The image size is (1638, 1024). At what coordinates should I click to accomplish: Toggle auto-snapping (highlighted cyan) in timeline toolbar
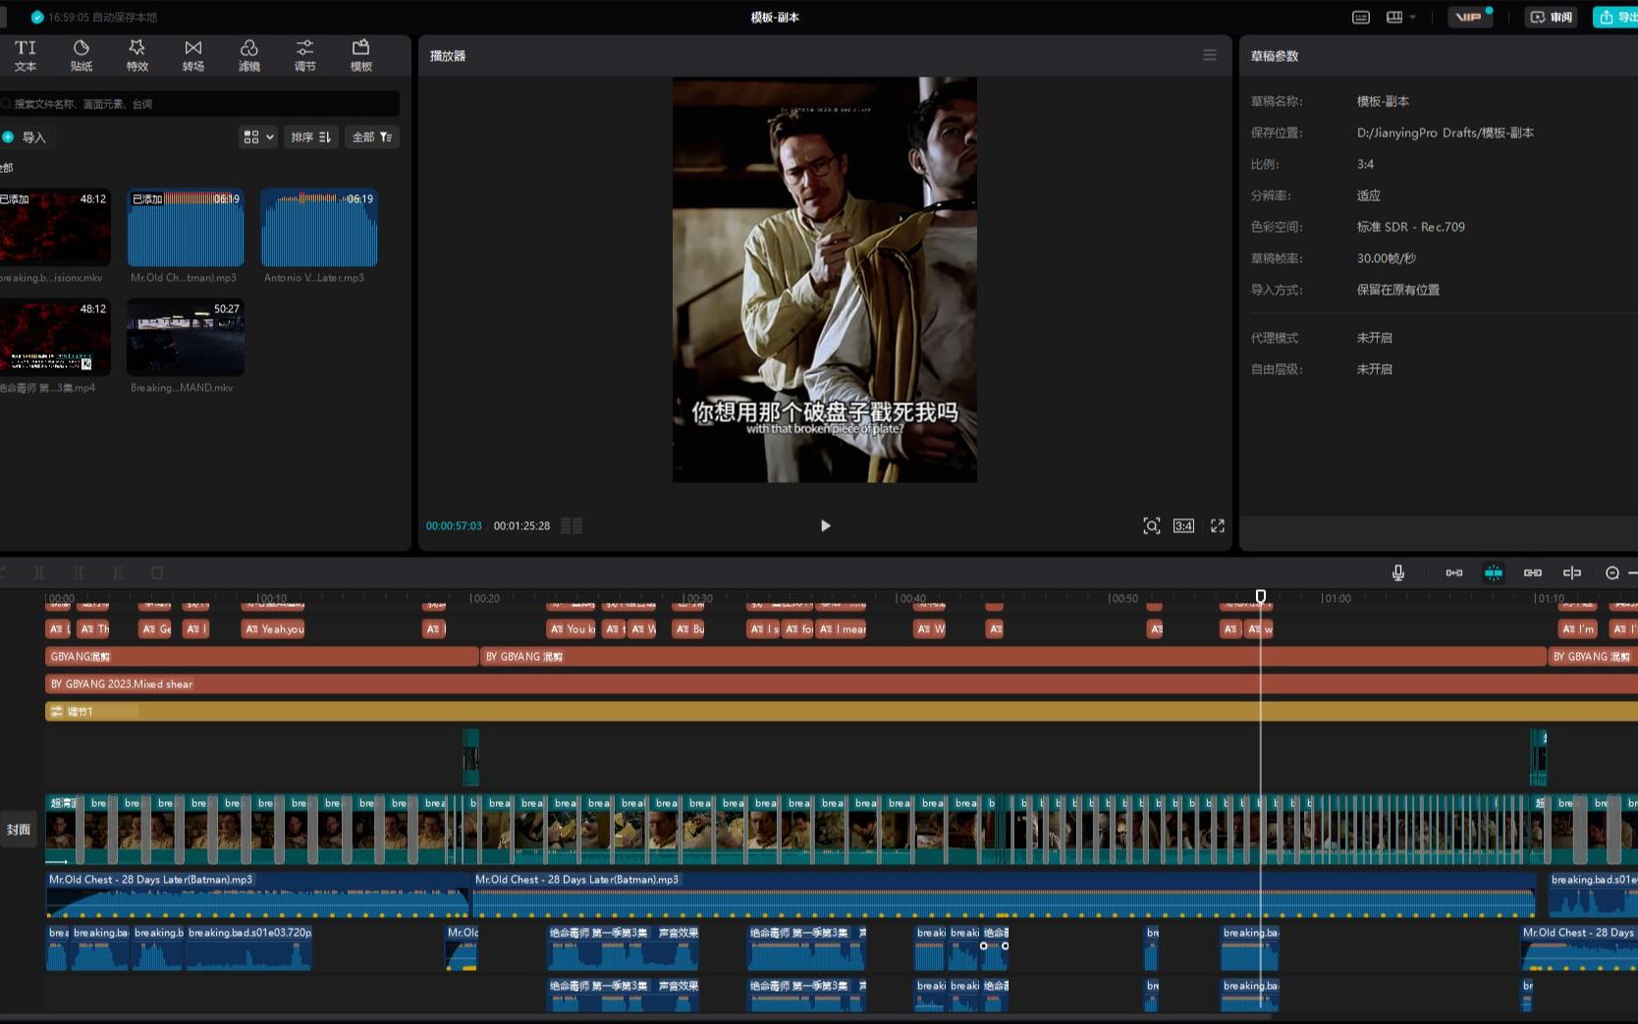[x=1493, y=572]
